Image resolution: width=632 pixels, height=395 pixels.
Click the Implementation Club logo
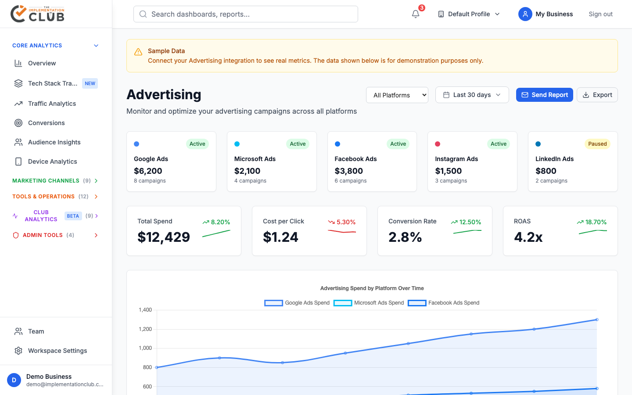pyautogui.click(x=38, y=14)
